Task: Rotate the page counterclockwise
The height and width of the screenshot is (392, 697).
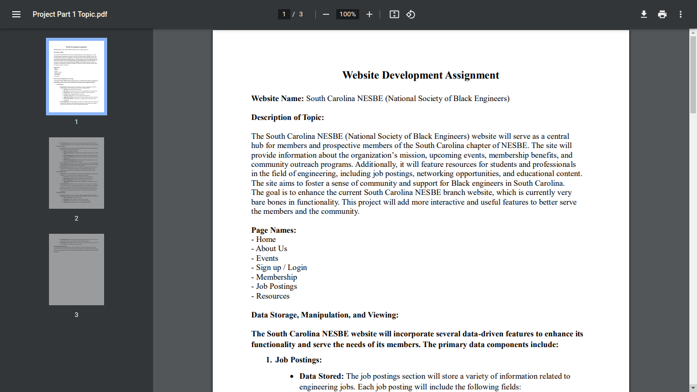Action: pos(411,14)
